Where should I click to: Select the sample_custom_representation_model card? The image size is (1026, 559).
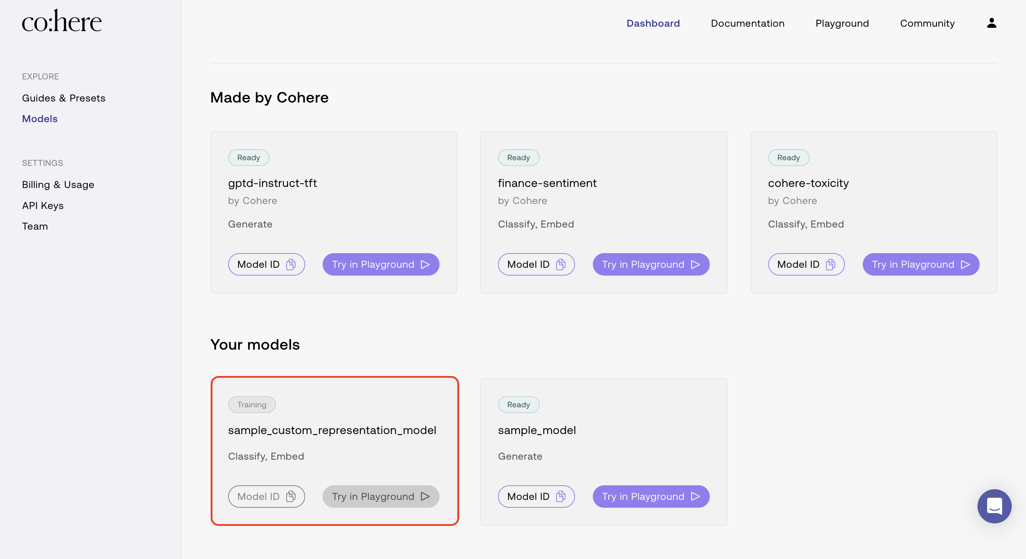coord(334,438)
